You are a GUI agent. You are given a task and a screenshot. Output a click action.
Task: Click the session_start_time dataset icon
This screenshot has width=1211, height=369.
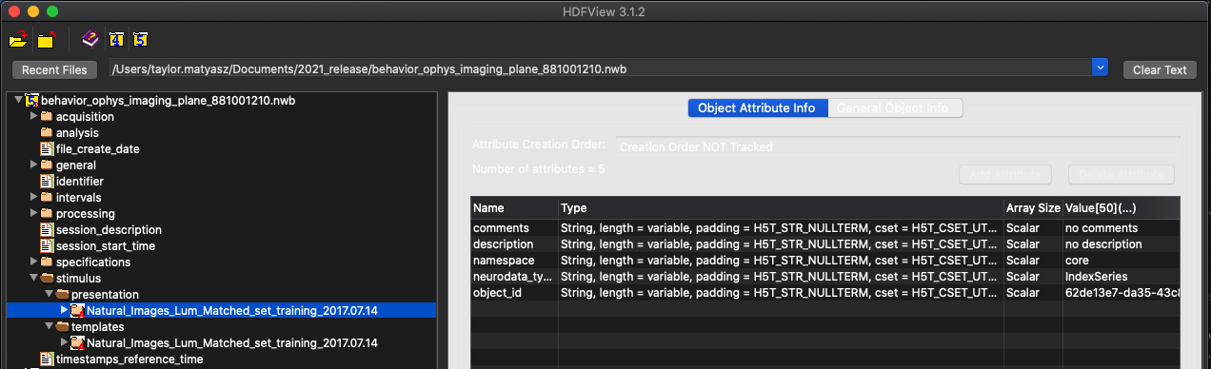click(47, 245)
